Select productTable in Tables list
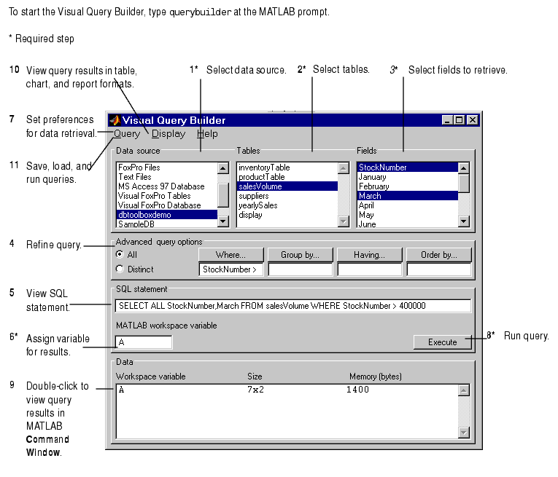Image resolution: width=558 pixels, height=477 pixels. click(287, 177)
